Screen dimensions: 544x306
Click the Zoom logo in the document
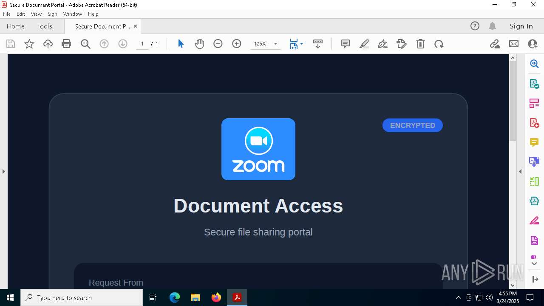(x=258, y=149)
